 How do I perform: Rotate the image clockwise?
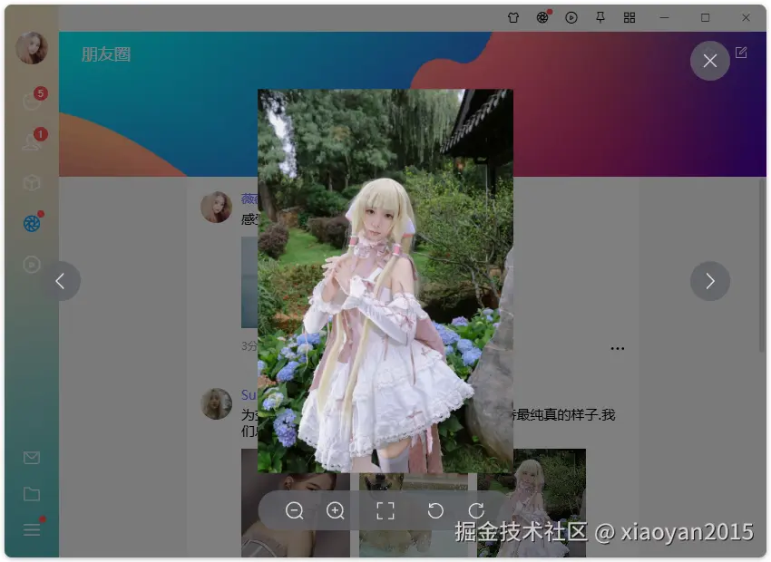click(476, 510)
